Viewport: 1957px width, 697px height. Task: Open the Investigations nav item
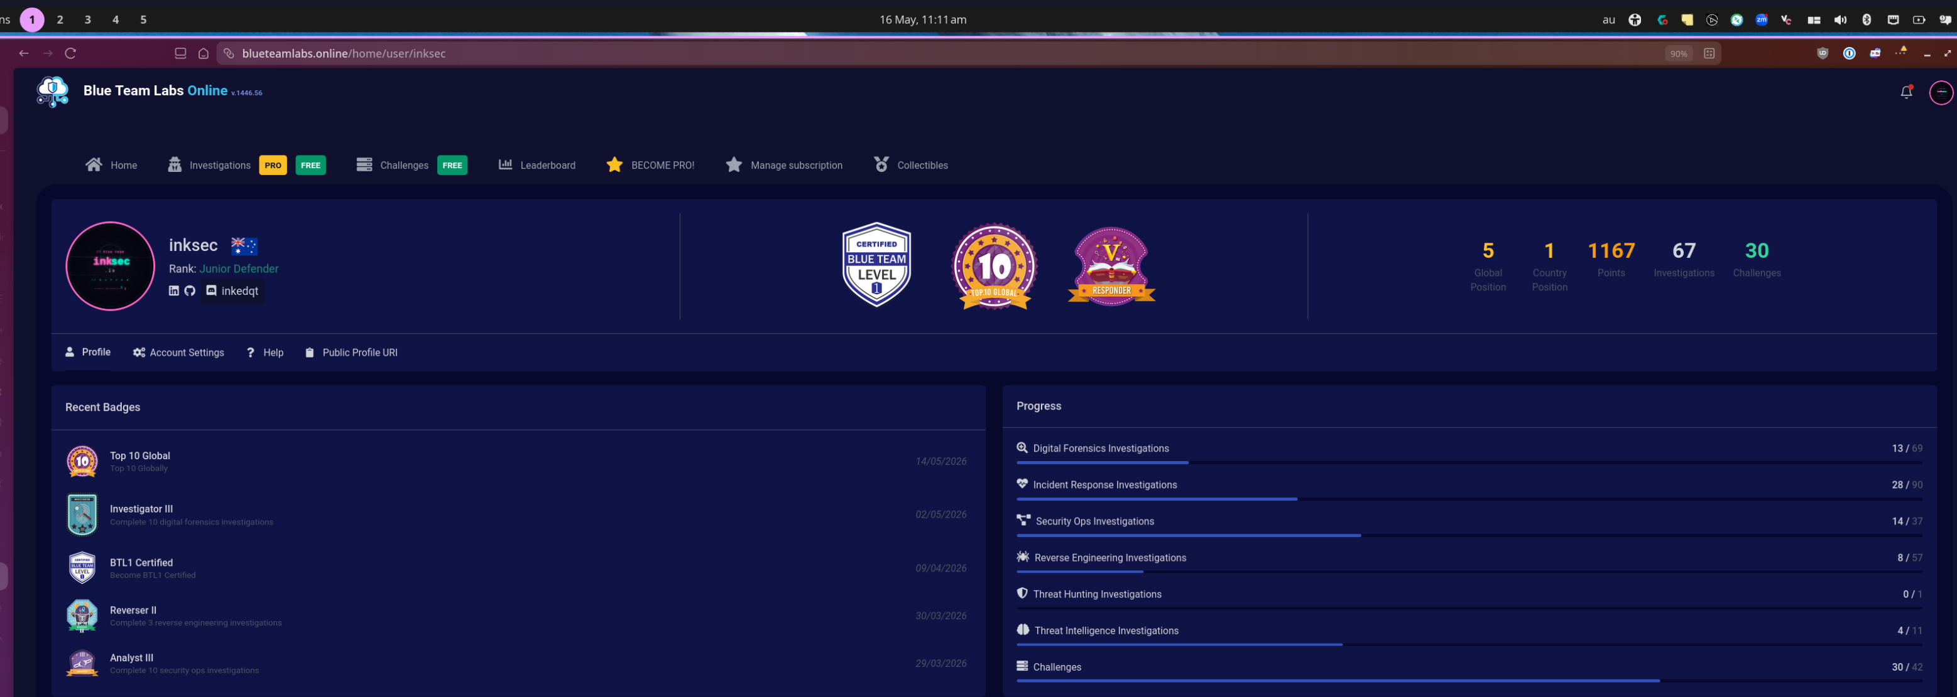(x=210, y=164)
